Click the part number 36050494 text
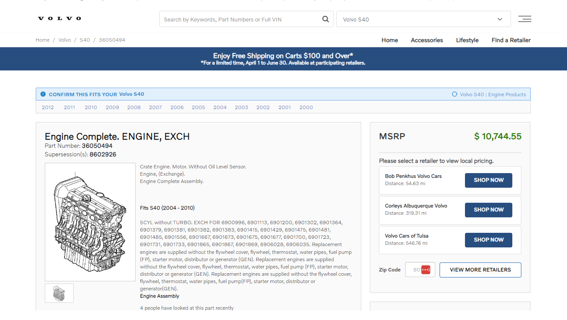567x320 pixels. (97, 146)
